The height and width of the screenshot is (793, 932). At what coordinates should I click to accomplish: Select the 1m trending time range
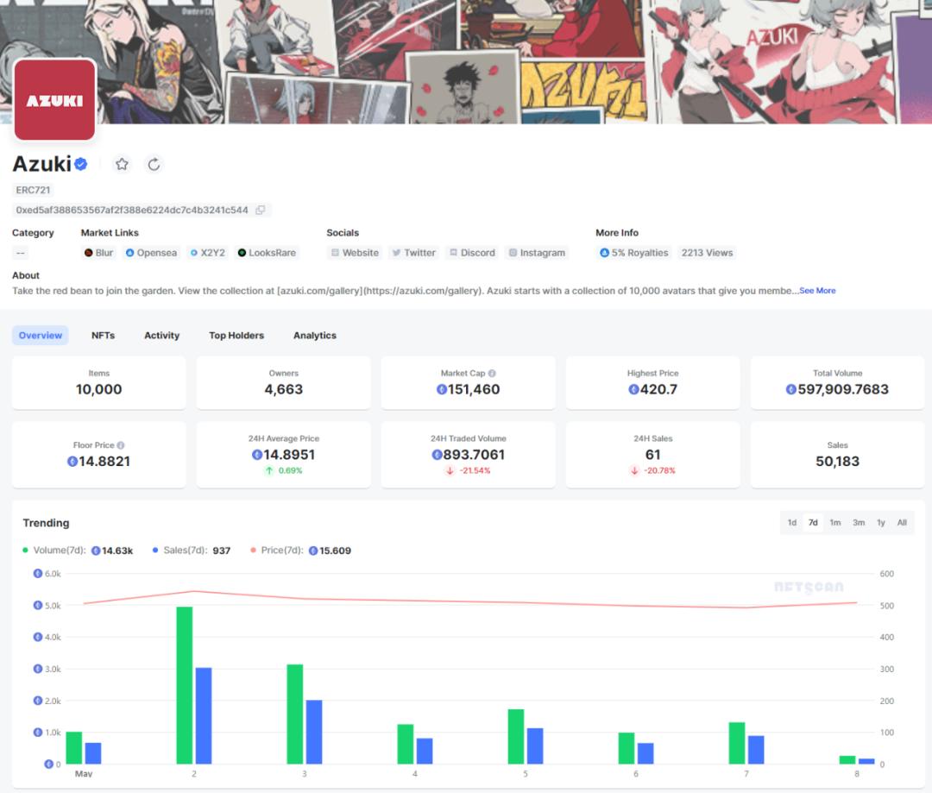point(835,523)
